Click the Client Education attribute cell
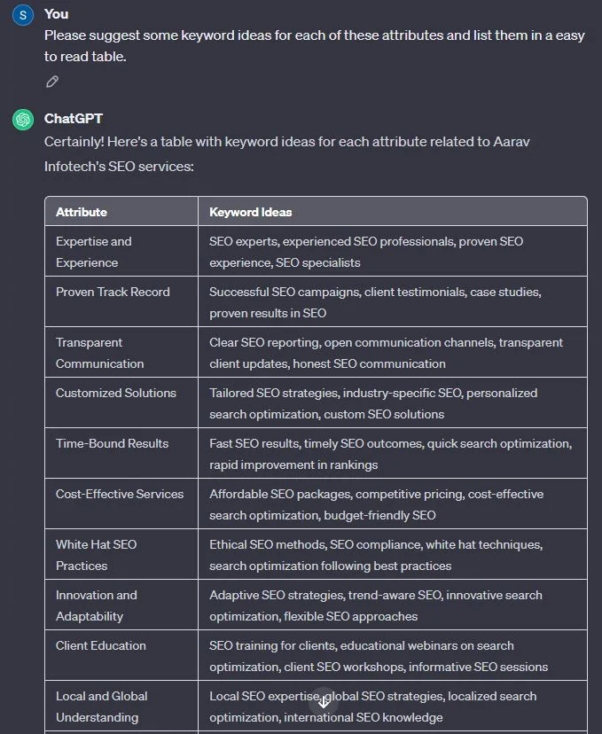This screenshot has width=602, height=734. (121, 656)
